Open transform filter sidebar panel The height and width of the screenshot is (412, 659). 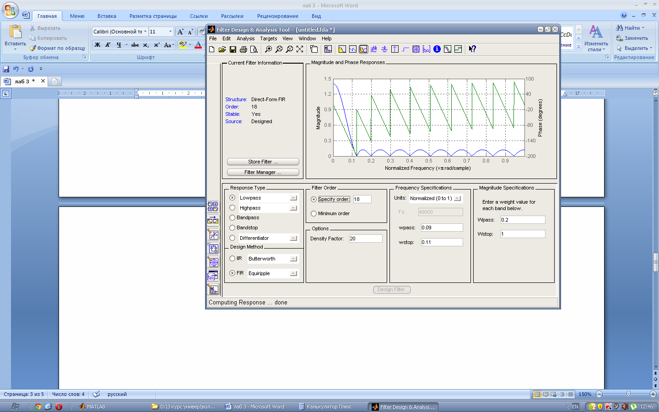coord(213,220)
